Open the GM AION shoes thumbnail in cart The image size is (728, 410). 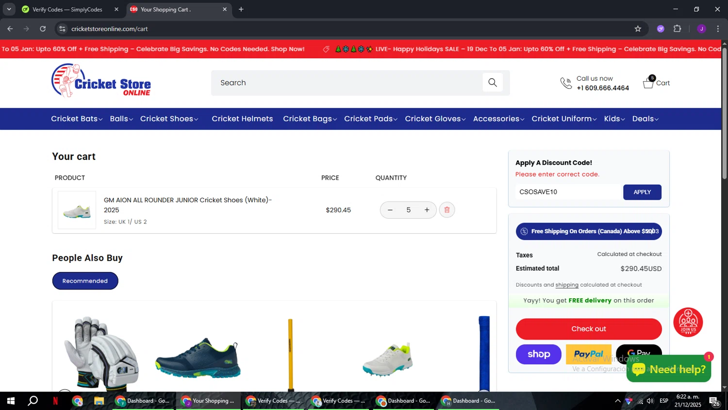(77, 210)
